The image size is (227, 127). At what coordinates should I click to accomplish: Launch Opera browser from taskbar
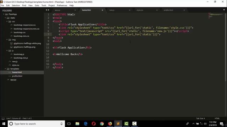coord(94,124)
